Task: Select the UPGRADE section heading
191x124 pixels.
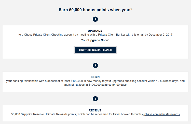Action: tap(95, 31)
